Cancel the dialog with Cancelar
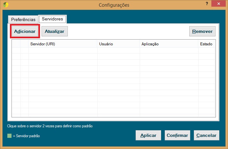The width and height of the screenshot is (228, 149). pyautogui.click(x=207, y=135)
